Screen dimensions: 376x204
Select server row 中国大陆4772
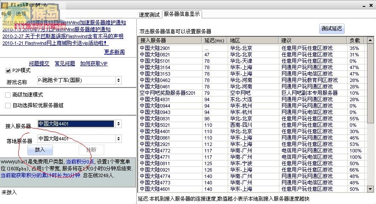click(x=251, y=151)
